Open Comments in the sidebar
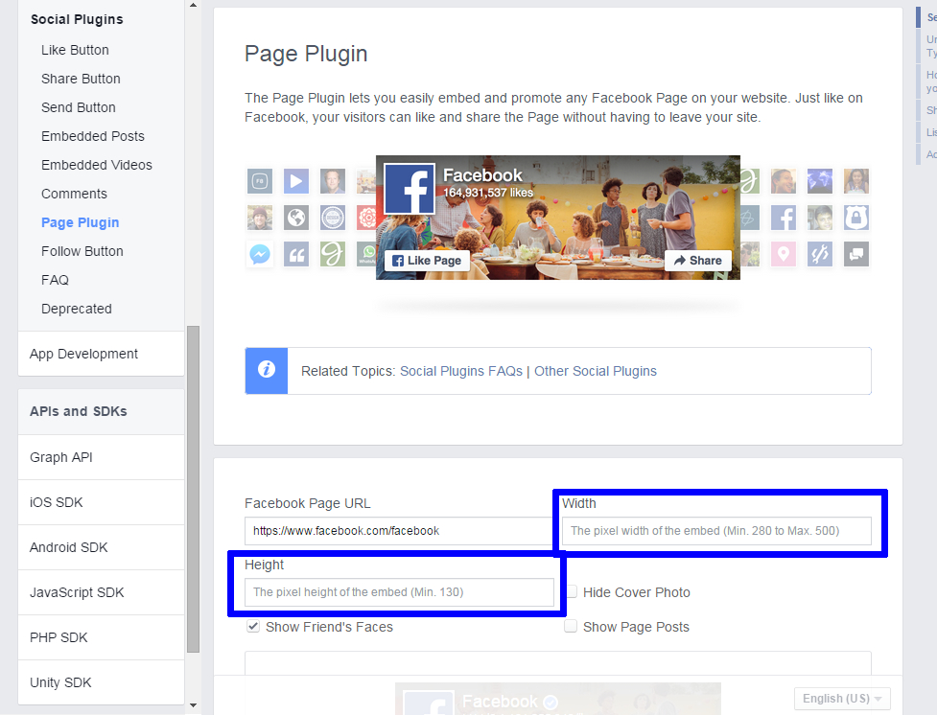 pos(74,194)
